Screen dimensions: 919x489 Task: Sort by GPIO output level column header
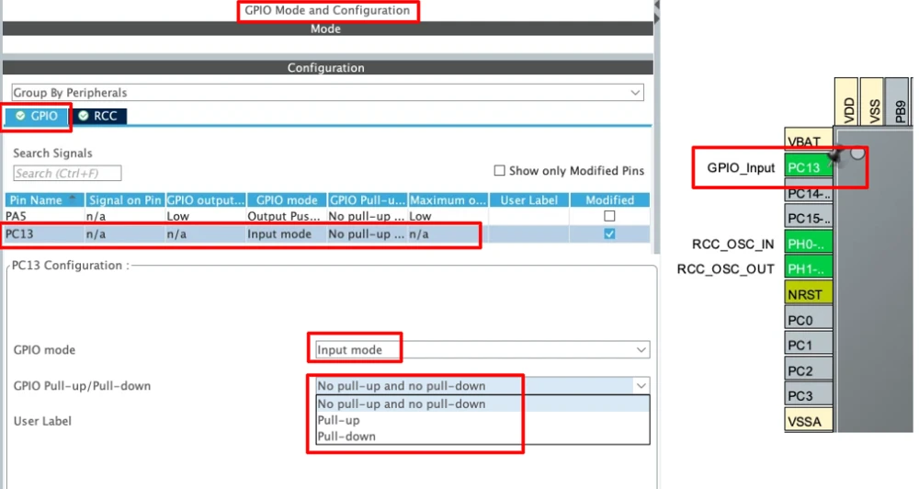(x=206, y=200)
